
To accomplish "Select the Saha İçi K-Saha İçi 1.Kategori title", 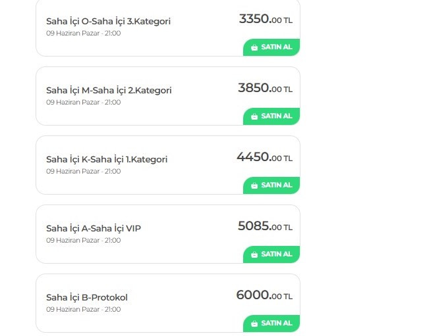I will click(x=107, y=159).
